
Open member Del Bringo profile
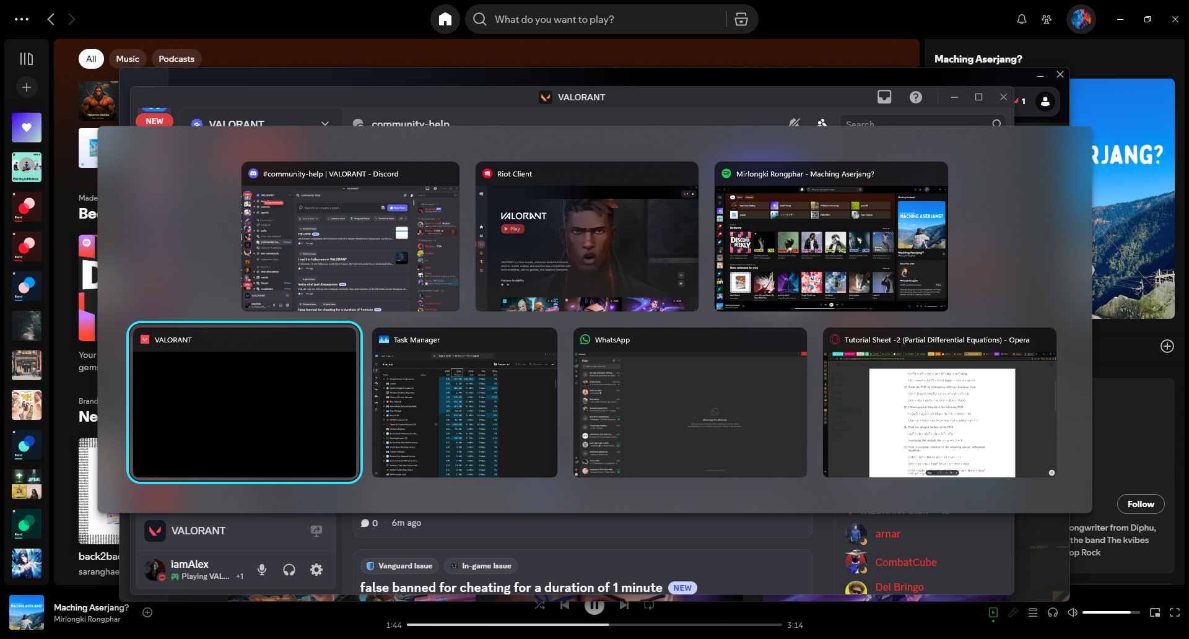coord(899,587)
